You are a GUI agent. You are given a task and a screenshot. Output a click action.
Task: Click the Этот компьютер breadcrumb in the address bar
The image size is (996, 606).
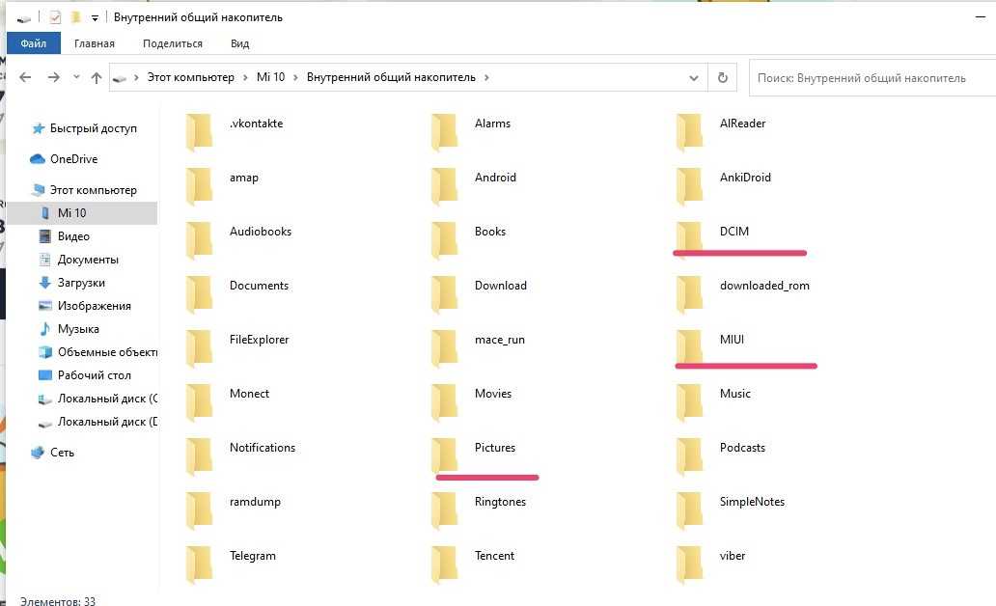coord(190,78)
